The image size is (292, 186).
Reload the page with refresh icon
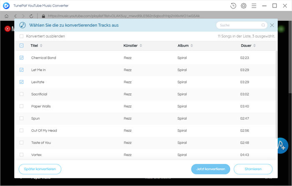tap(31, 16)
